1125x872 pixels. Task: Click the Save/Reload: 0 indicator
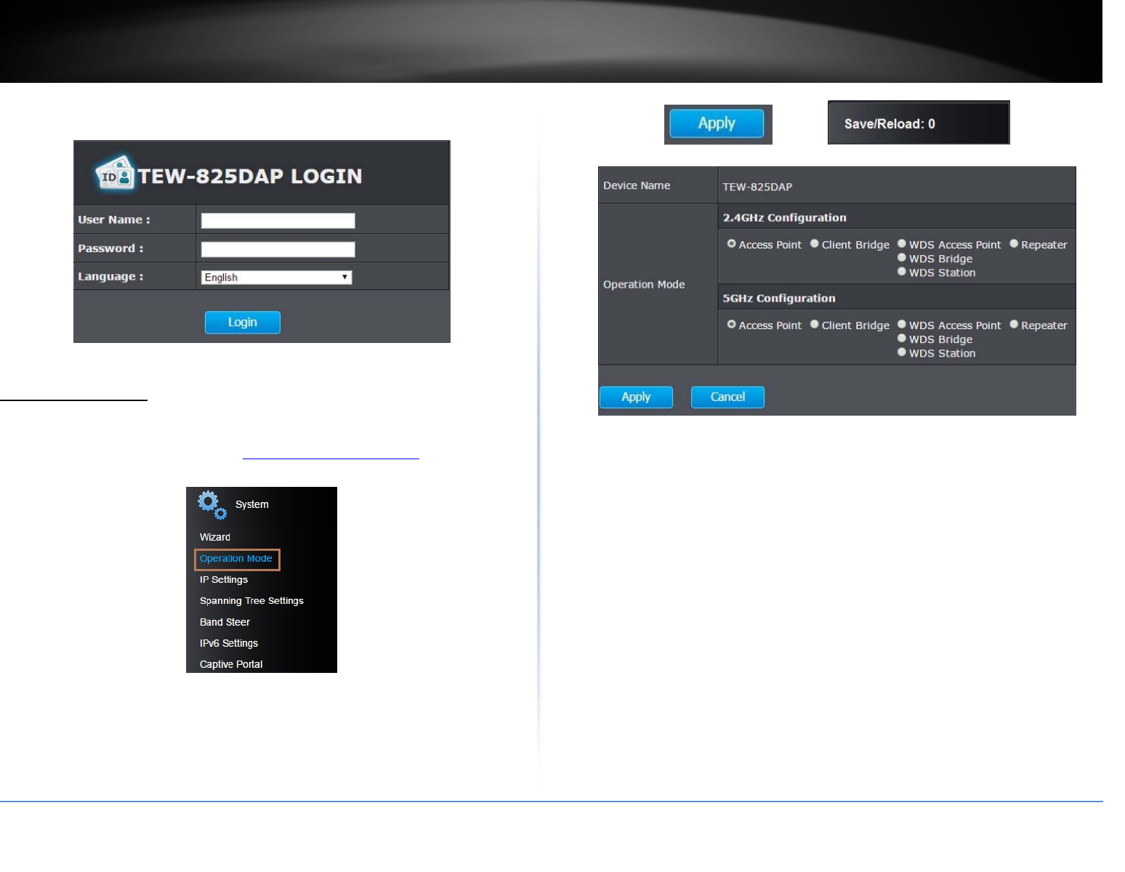(x=919, y=123)
